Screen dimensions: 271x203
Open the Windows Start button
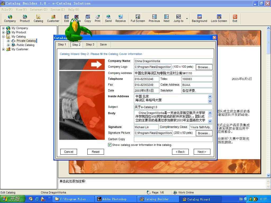12,199
